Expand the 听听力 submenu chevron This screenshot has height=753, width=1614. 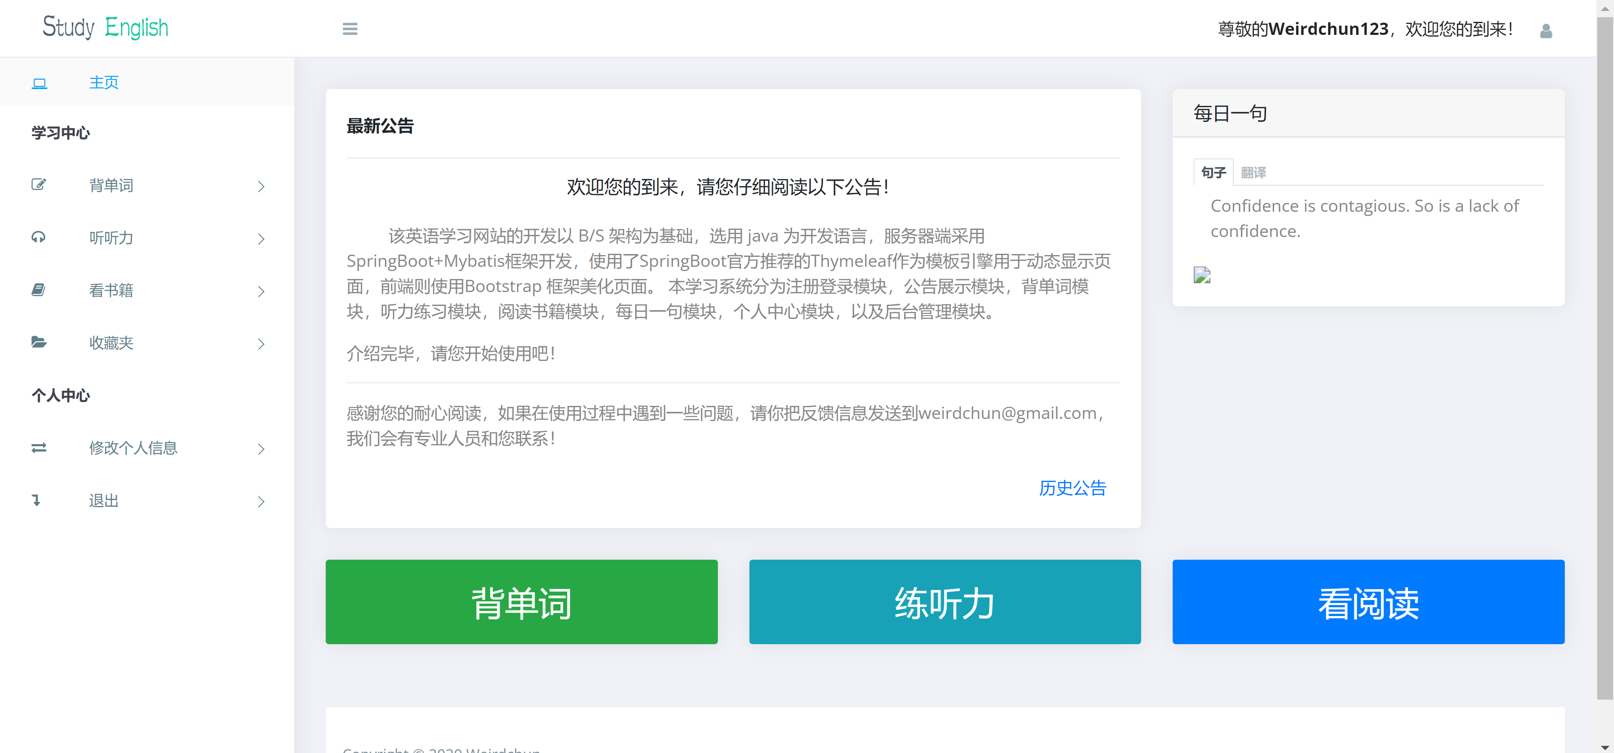(261, 240)
